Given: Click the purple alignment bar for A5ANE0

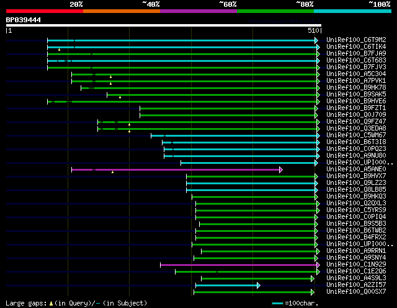Looking at the screenshot, I should click(x=176, y=169).
